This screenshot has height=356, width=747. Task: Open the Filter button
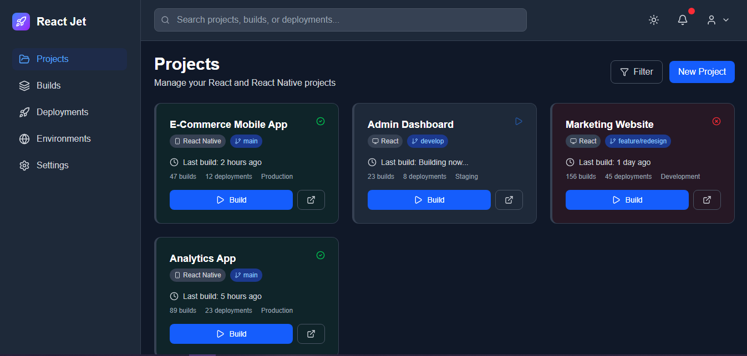(x=637, y=72)
